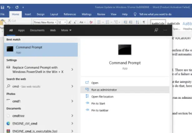The image size is (192, 133).
Task: Click the Decrease Font Size icon
Action: (75, 22)
